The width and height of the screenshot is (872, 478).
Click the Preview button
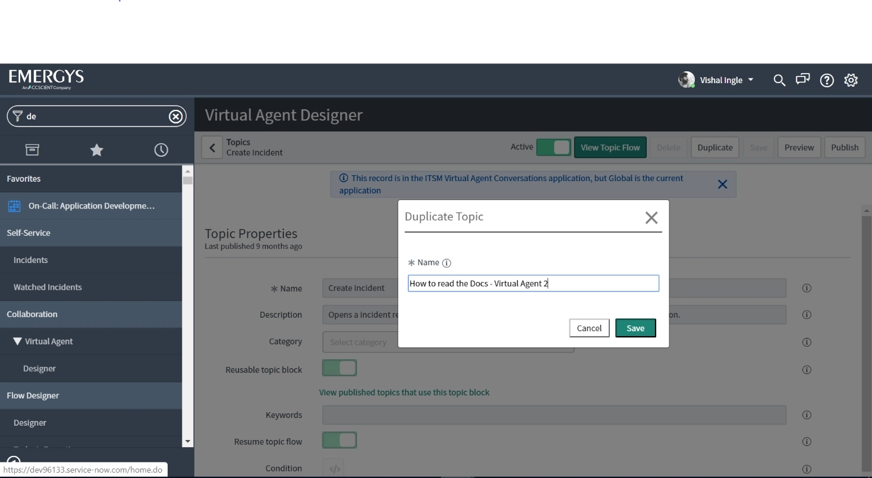799,147
